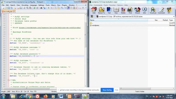Open Macro menu in Notepad++

(53, 5)
